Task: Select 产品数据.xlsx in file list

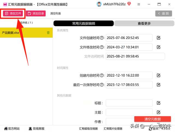Action: coord(26,33)
